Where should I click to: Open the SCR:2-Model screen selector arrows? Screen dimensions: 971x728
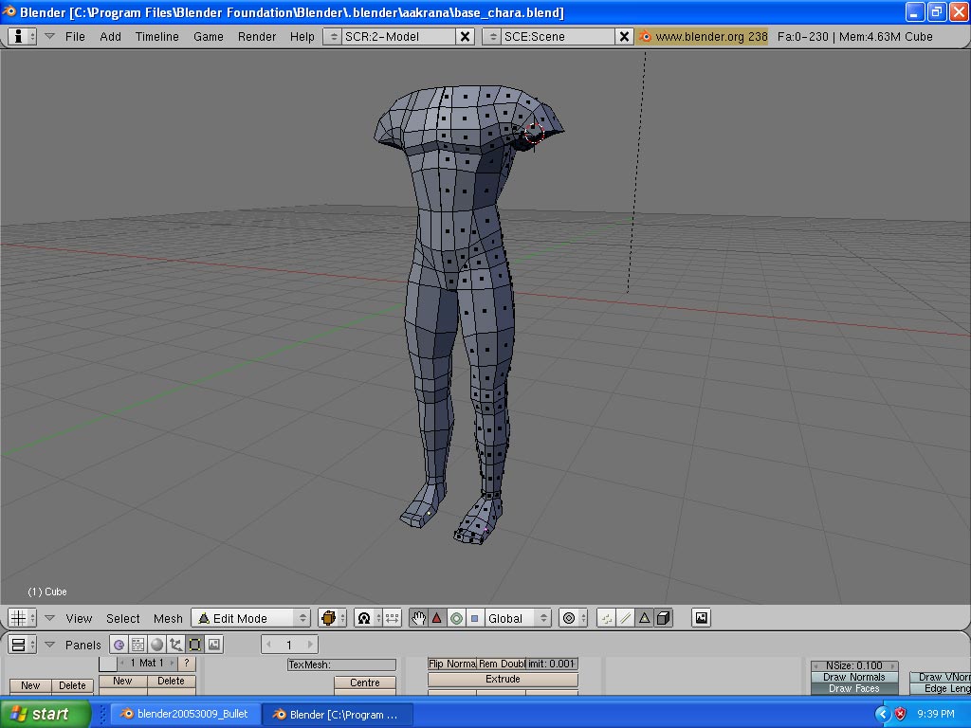333,37
